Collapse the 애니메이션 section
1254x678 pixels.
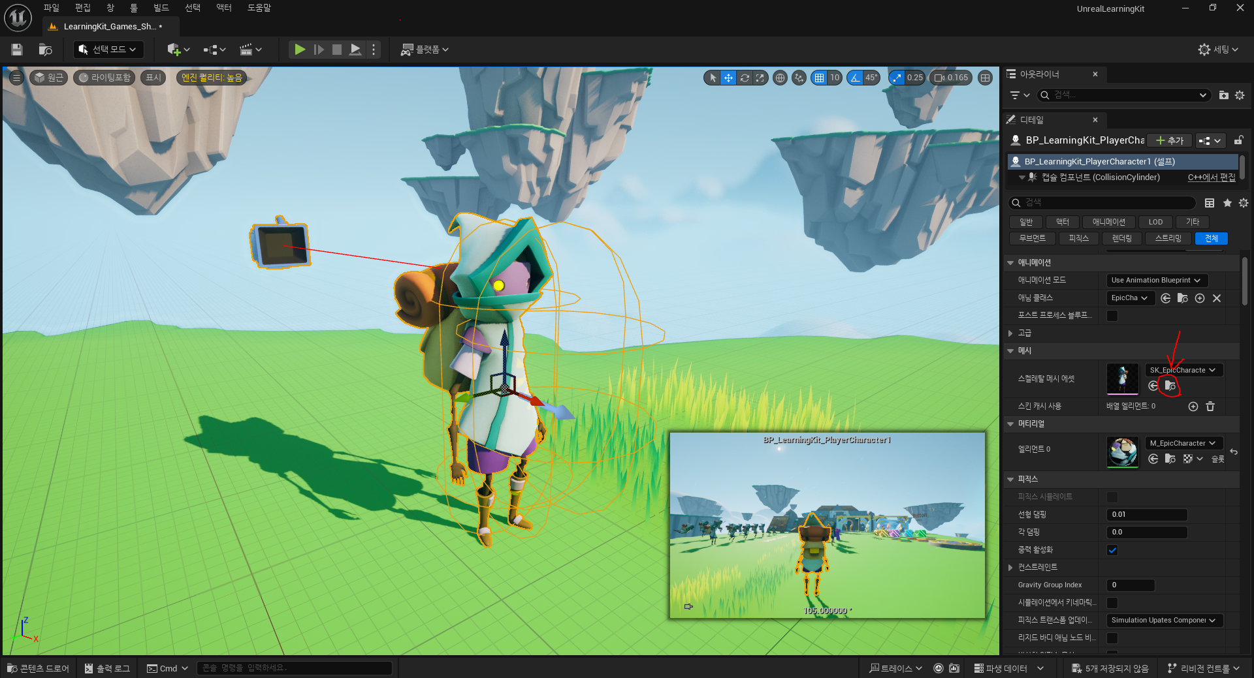click(1010, 263)
